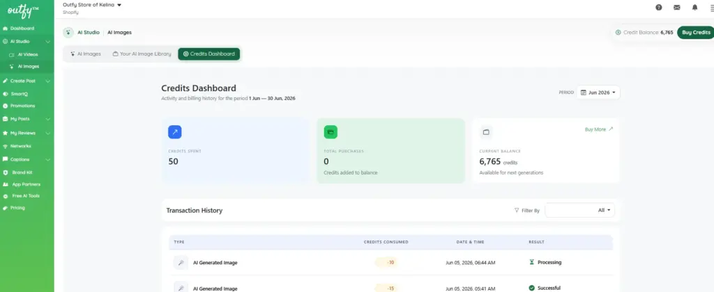Image resolution: width=714 pixels, height=292 pixels.
Task: Open App Partners in the sidebar
Action: tap(26, 184)
